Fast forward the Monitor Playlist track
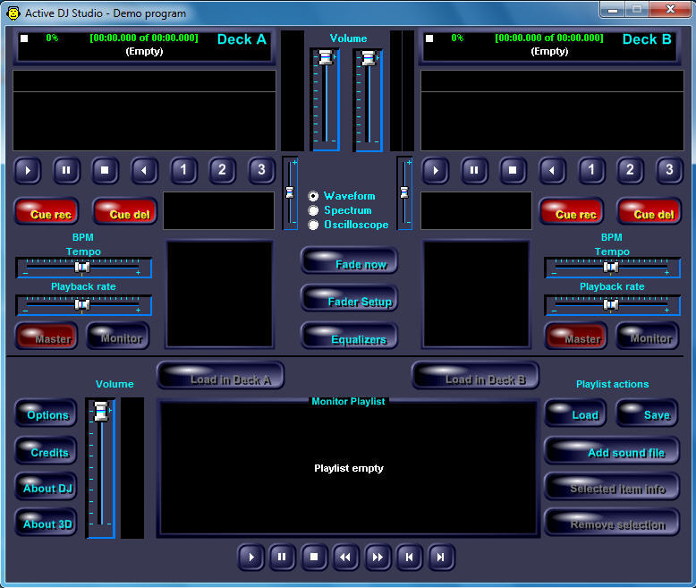This screenshot has height=588, width=696. [378, 557]
